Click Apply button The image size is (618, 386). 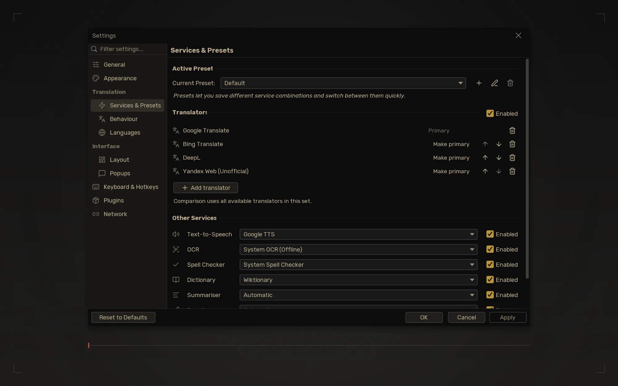coord(508,317)
